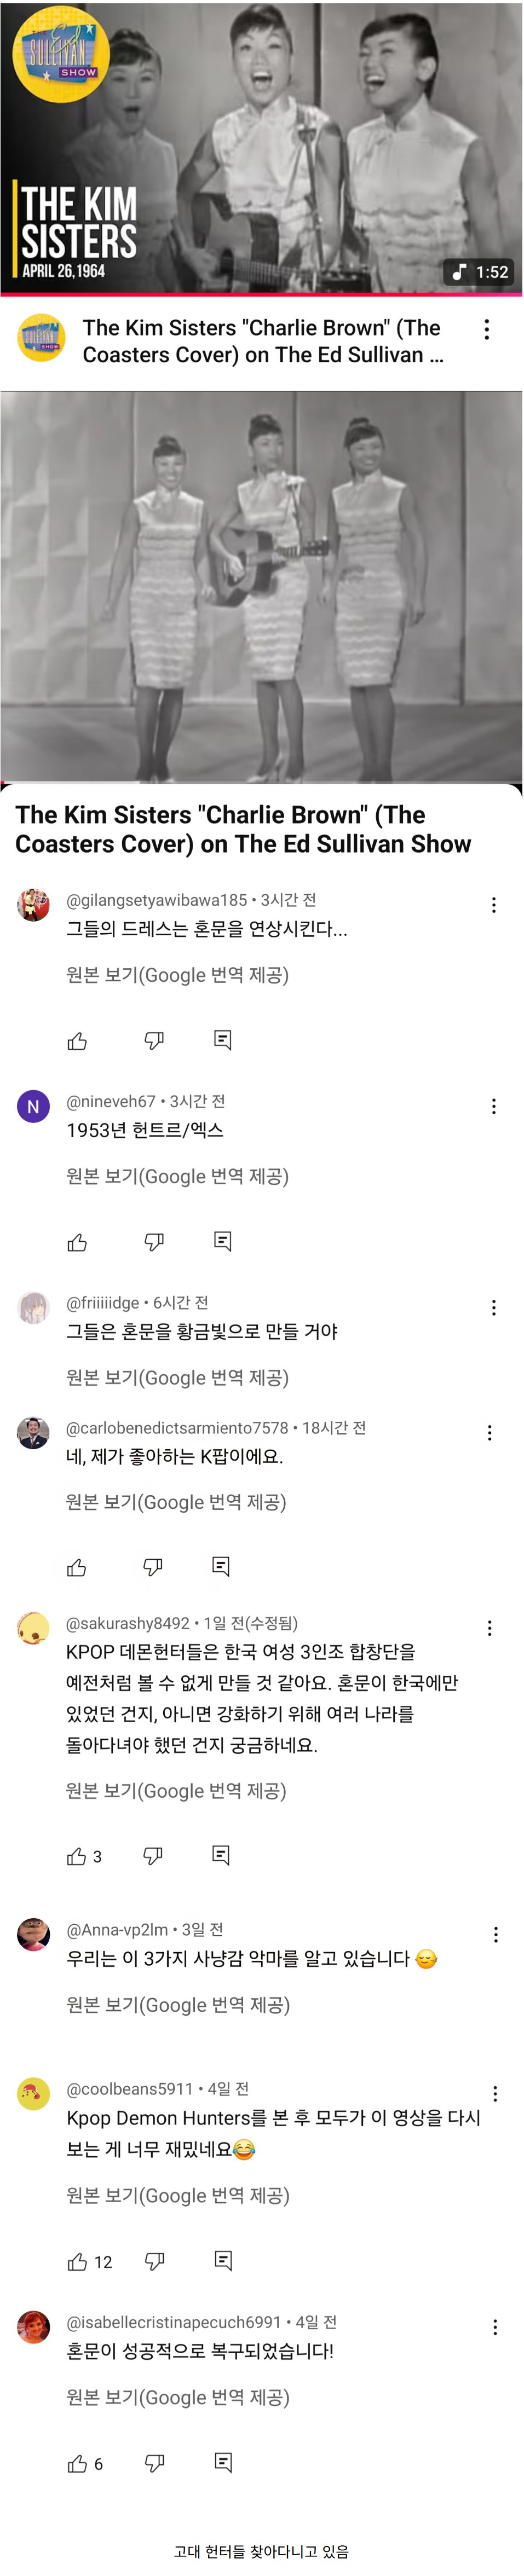Click the 1:52 music duration badge
Screen dimensions: 524x2576
[480, 271]
